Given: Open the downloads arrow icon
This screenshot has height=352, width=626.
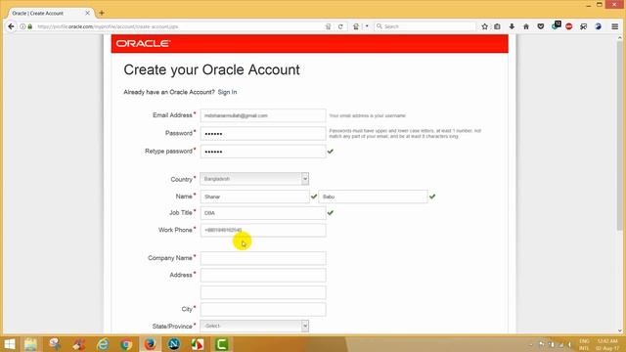Looking at the screenshot, I should tap(512, 26).
